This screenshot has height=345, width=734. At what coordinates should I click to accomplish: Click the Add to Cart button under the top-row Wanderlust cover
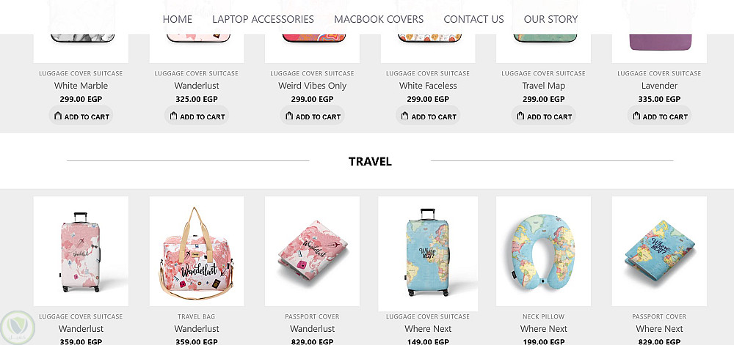tap(197, 116)
